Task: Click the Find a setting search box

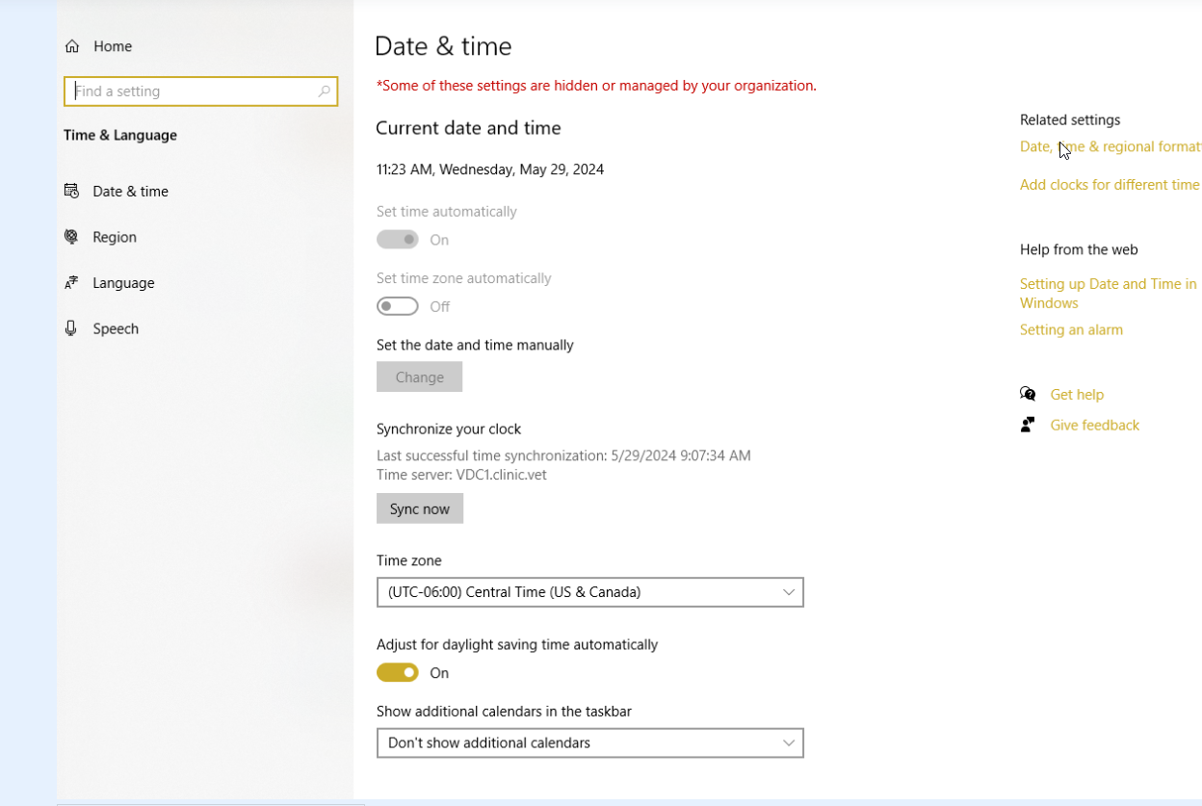Action: click(x=193, y=91)
